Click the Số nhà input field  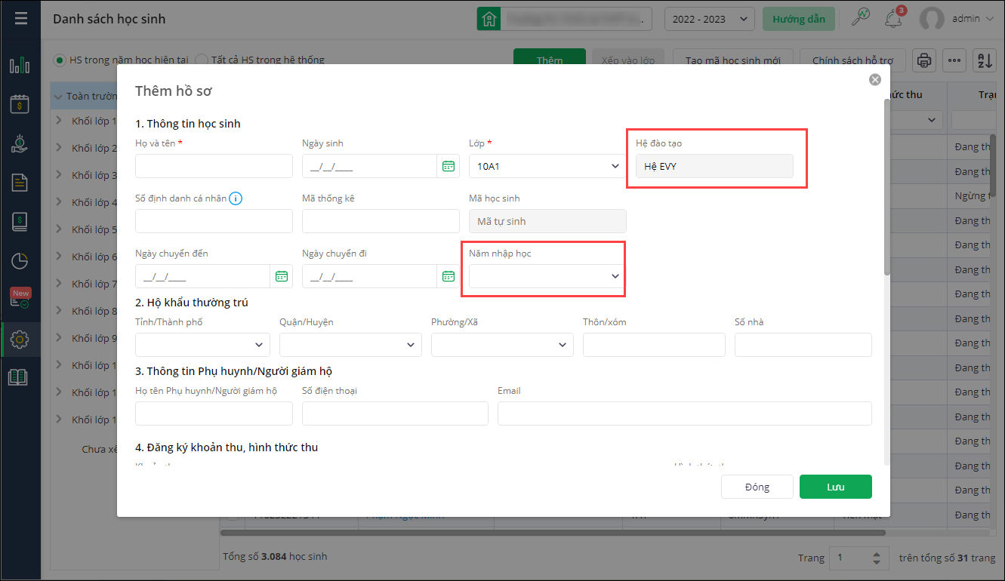803,344
